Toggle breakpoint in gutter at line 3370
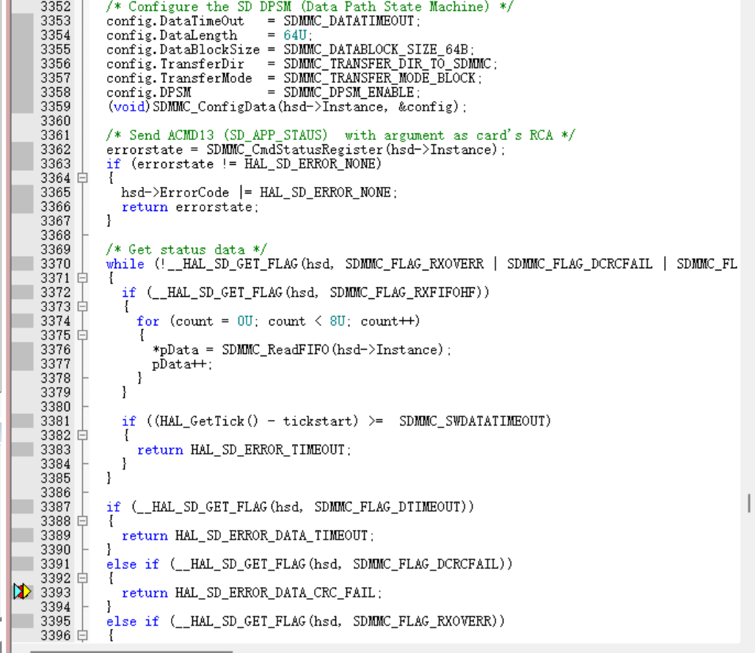 (x=22, y=264)
